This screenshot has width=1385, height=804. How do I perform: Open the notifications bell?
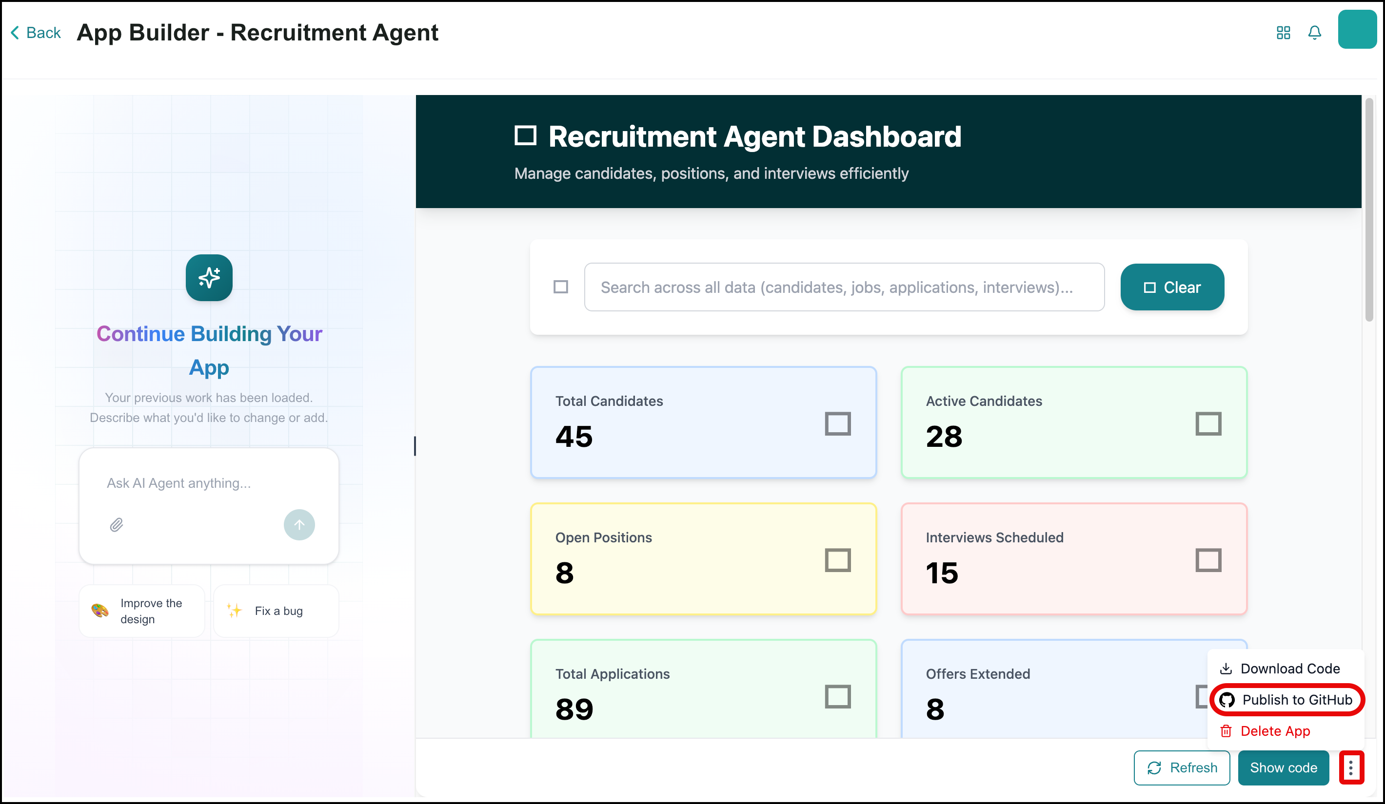tap(1314, 33)
